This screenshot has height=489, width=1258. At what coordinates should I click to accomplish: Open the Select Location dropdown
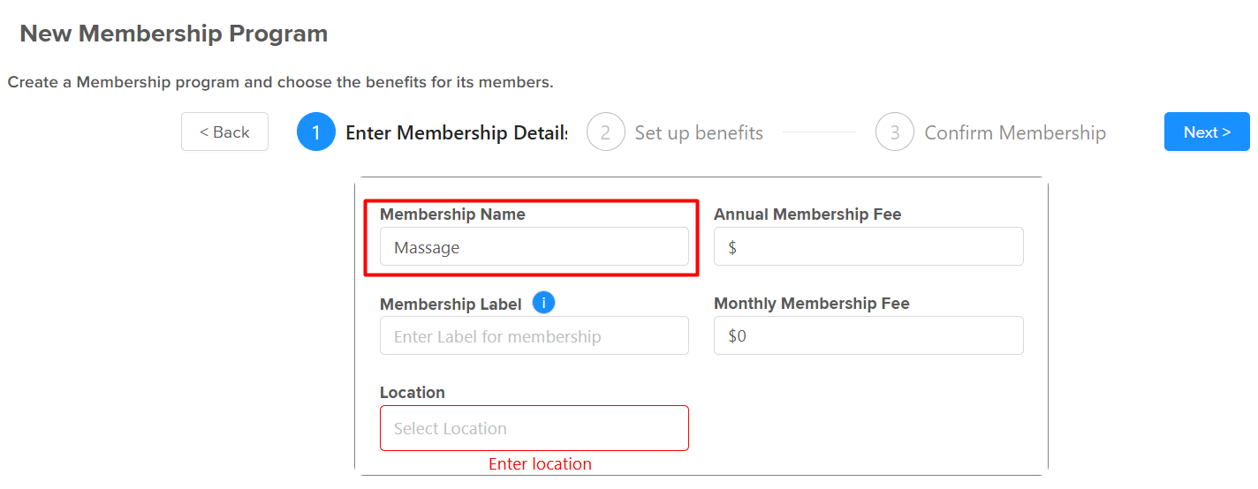(x=534, y=428)
